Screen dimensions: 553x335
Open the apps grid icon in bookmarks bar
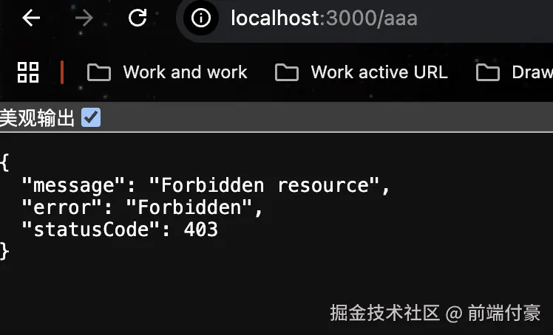tap(28, 72)
